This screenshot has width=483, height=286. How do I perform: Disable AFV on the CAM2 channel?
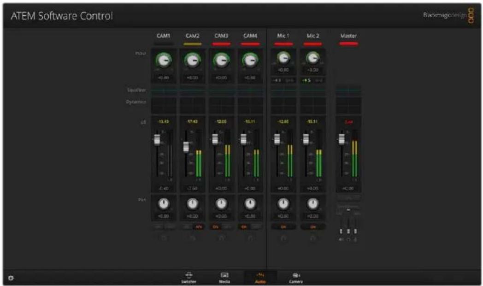pos(199,227)
